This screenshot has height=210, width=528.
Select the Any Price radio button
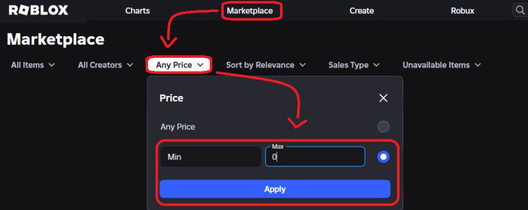coord(383,127)
